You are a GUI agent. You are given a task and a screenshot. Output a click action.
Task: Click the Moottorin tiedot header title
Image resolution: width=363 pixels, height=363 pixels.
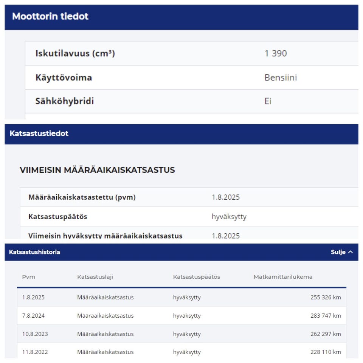(50, 17)
